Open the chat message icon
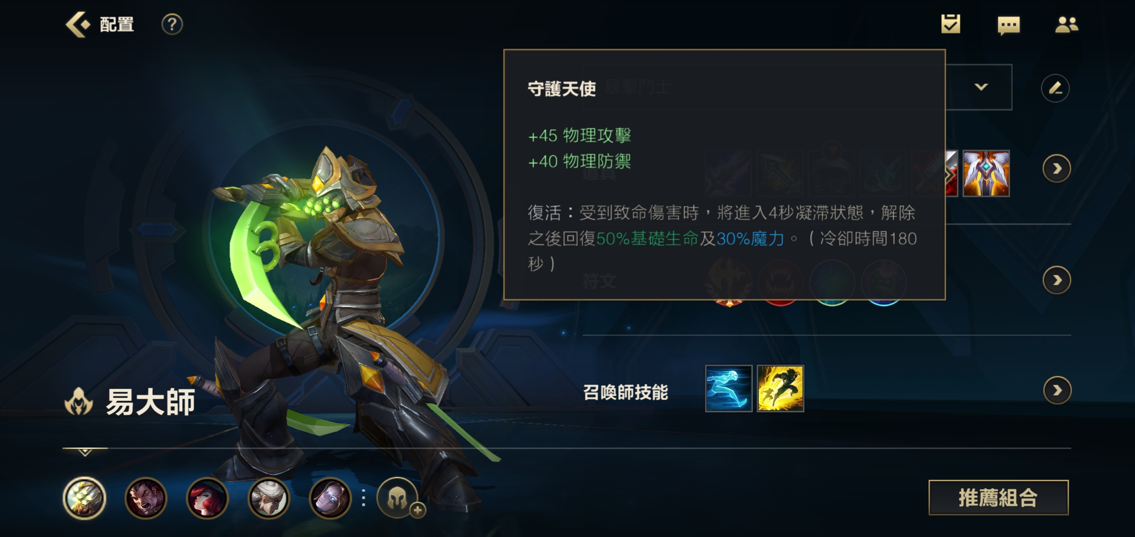Screen dimensions: 1135x537 pyautogui.click(x=1009, y=25)
